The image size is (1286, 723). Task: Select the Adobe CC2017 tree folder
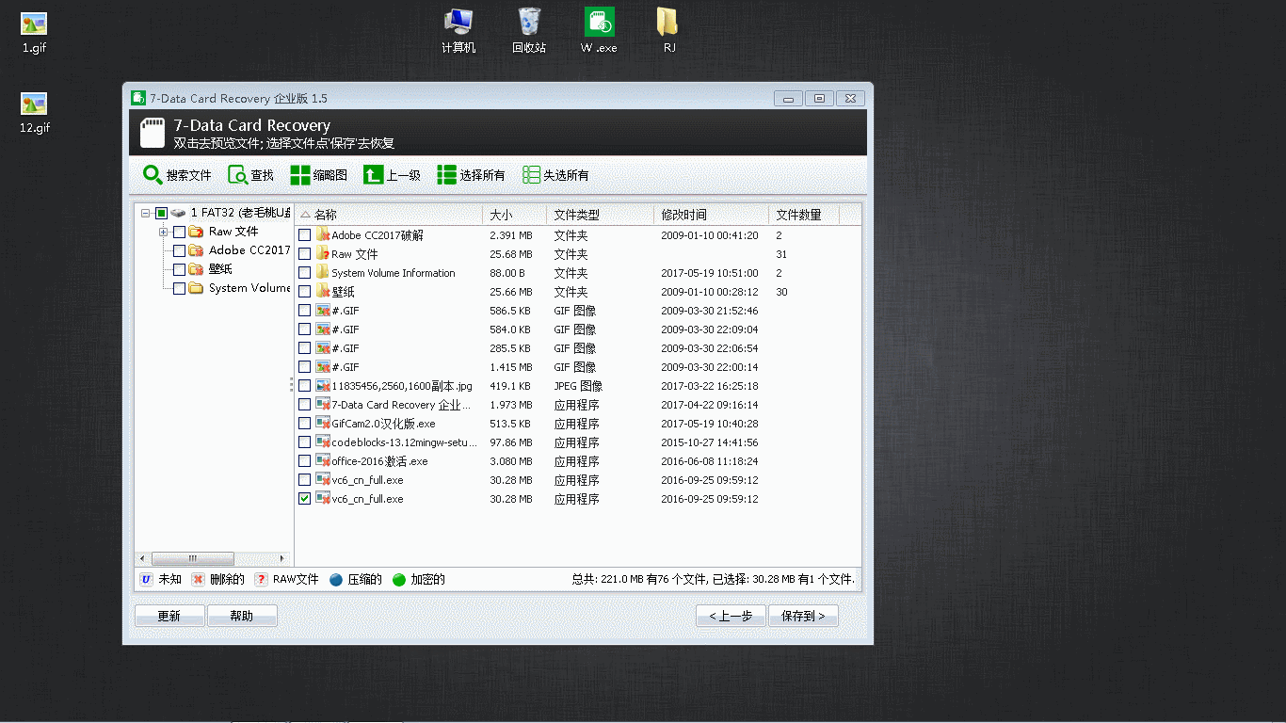click(249, 250)
